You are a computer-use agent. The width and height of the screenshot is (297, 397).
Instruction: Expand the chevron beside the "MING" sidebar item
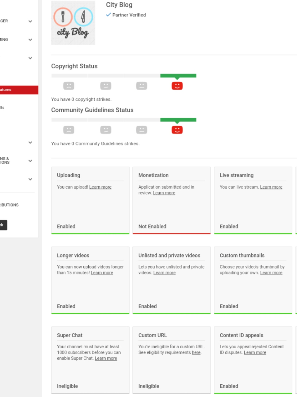30,40
